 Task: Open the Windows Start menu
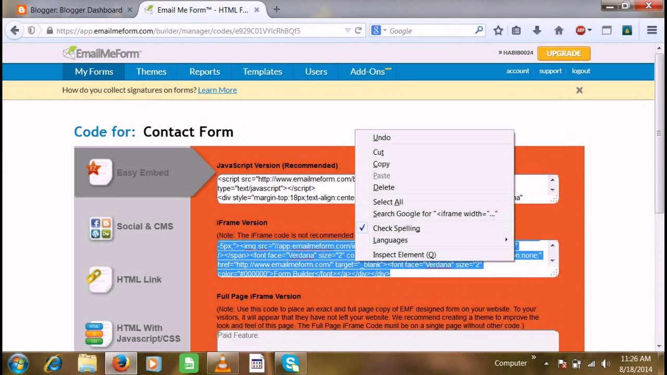pyautogui.click(x=18, y=363)
